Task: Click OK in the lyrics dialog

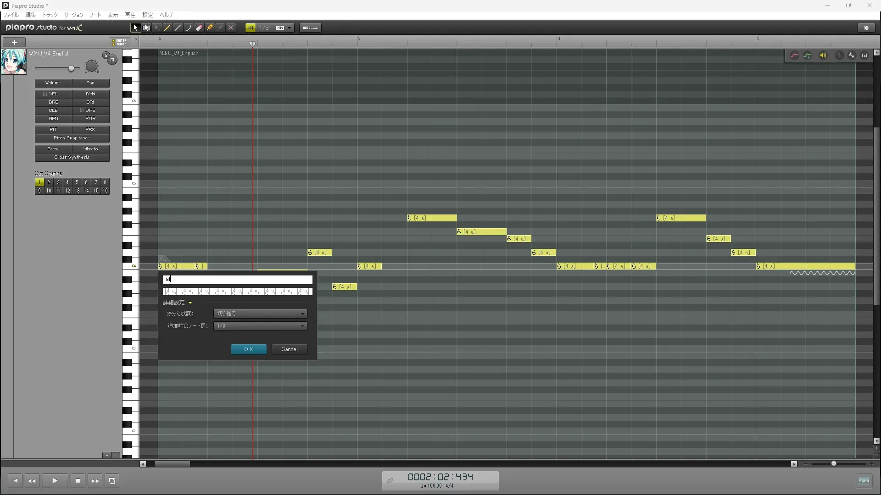Action: pyautogui.click(x=249, y=349)
